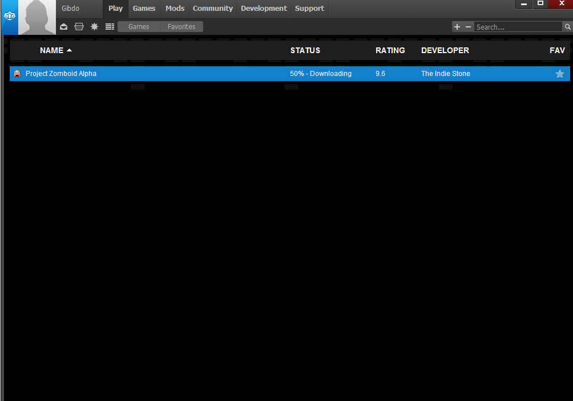Sort list by RATING column
The height and width of the screenshot is (401, 573).
tap(390, 50)
